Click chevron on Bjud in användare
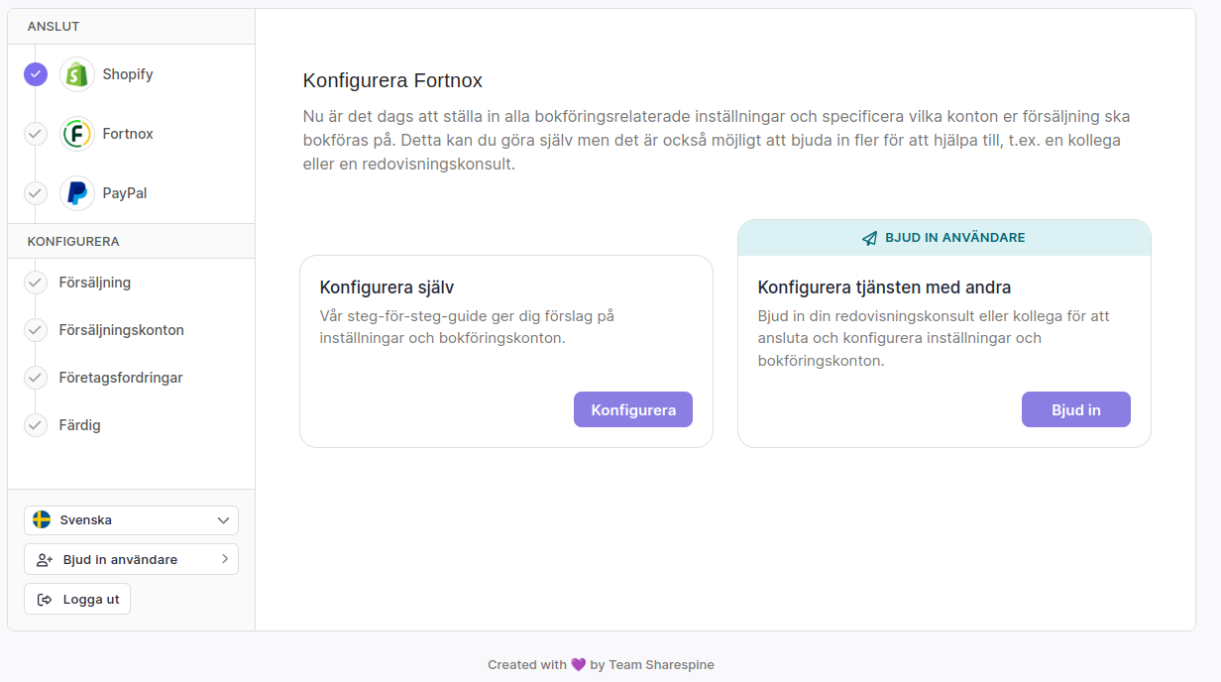Image resolution: width=1221 pixels, height=682 pixels. pos(225,559)
